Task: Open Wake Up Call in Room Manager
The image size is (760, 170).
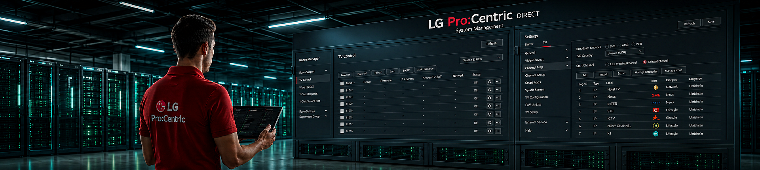Action: point(306,87)
